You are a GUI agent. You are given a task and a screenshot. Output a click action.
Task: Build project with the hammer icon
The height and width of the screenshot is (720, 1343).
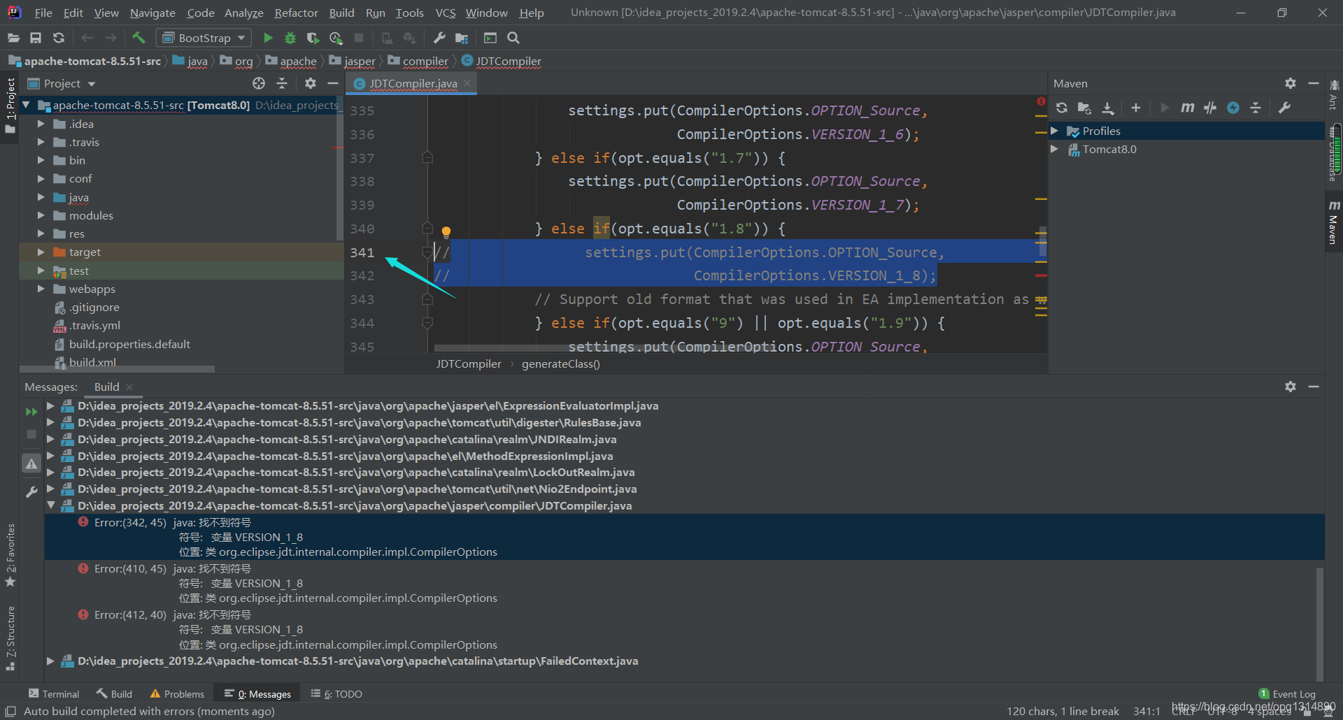point(138,38)
